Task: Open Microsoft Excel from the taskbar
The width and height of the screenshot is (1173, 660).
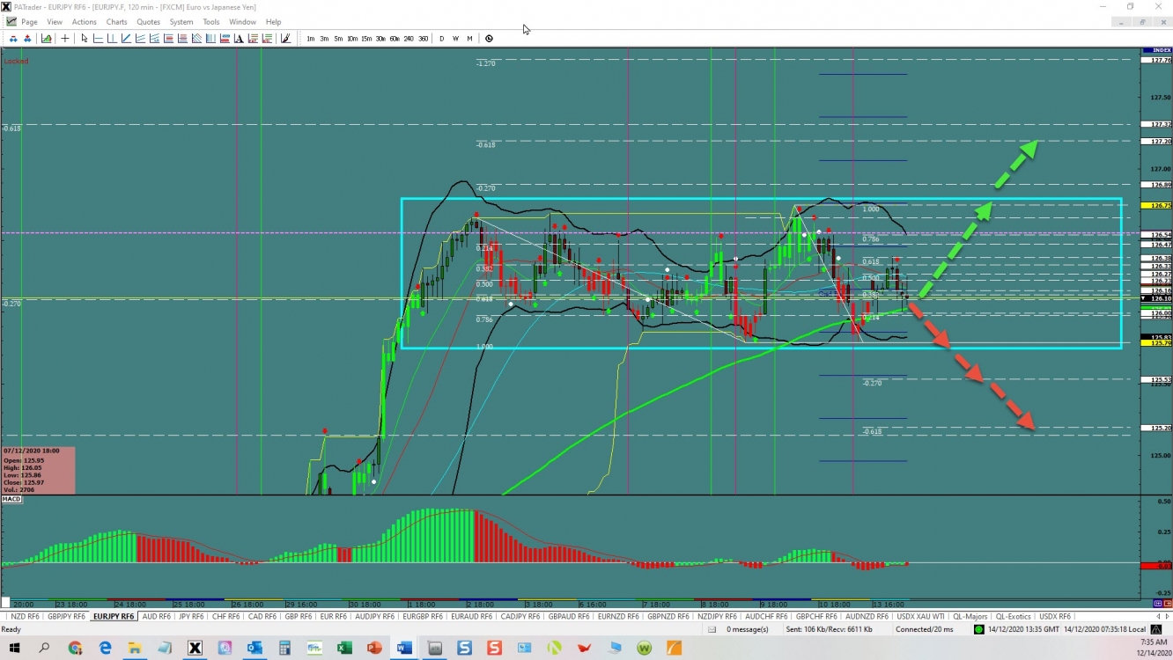Action: coord(344,649)
